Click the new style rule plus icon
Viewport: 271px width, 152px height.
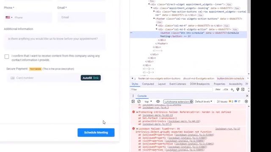(x=232, y=90)
